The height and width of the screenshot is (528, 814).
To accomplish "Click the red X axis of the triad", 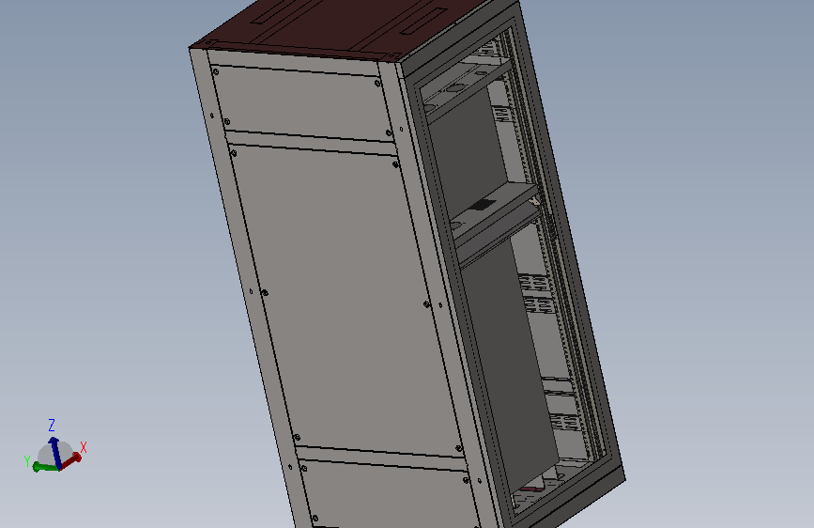I will click(x=71, y=461).
